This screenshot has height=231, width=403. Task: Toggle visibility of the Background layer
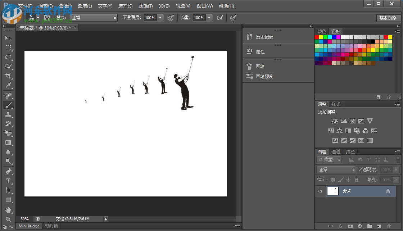point(320,191)
